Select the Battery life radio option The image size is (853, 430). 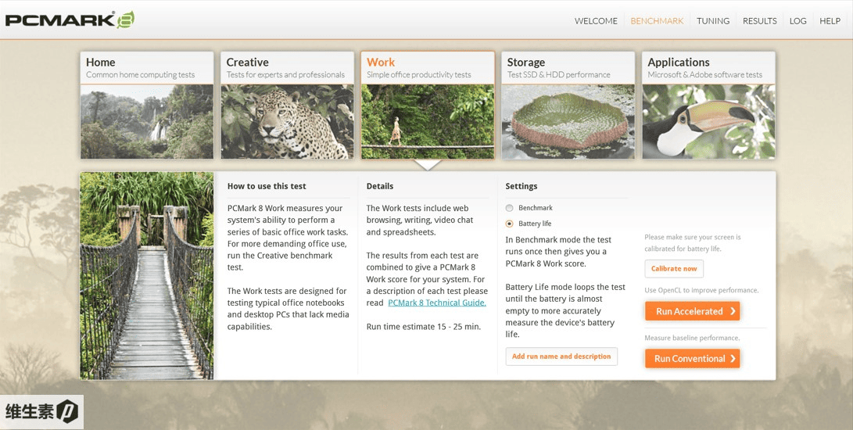coord(510,224)
